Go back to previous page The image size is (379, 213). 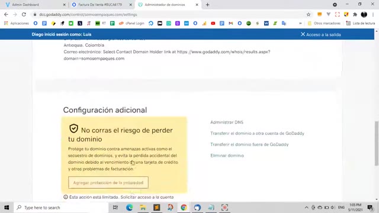pyautogui.click(x=6, y=14)
